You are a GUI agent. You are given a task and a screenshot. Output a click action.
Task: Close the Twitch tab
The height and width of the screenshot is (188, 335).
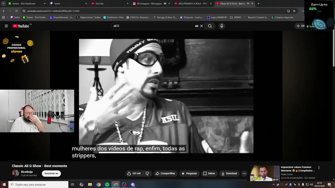pos(86,4)
